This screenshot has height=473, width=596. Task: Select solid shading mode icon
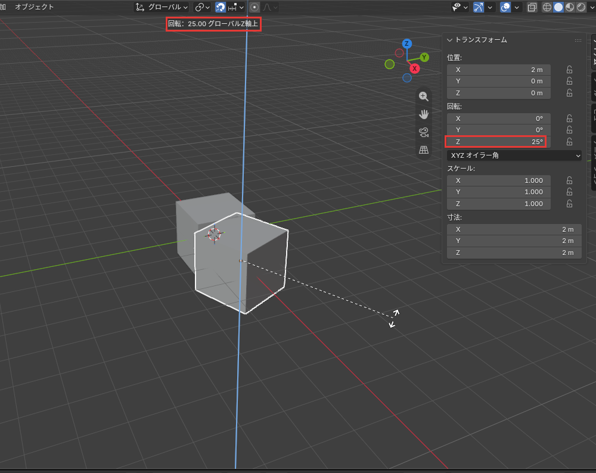coord(558,7)
